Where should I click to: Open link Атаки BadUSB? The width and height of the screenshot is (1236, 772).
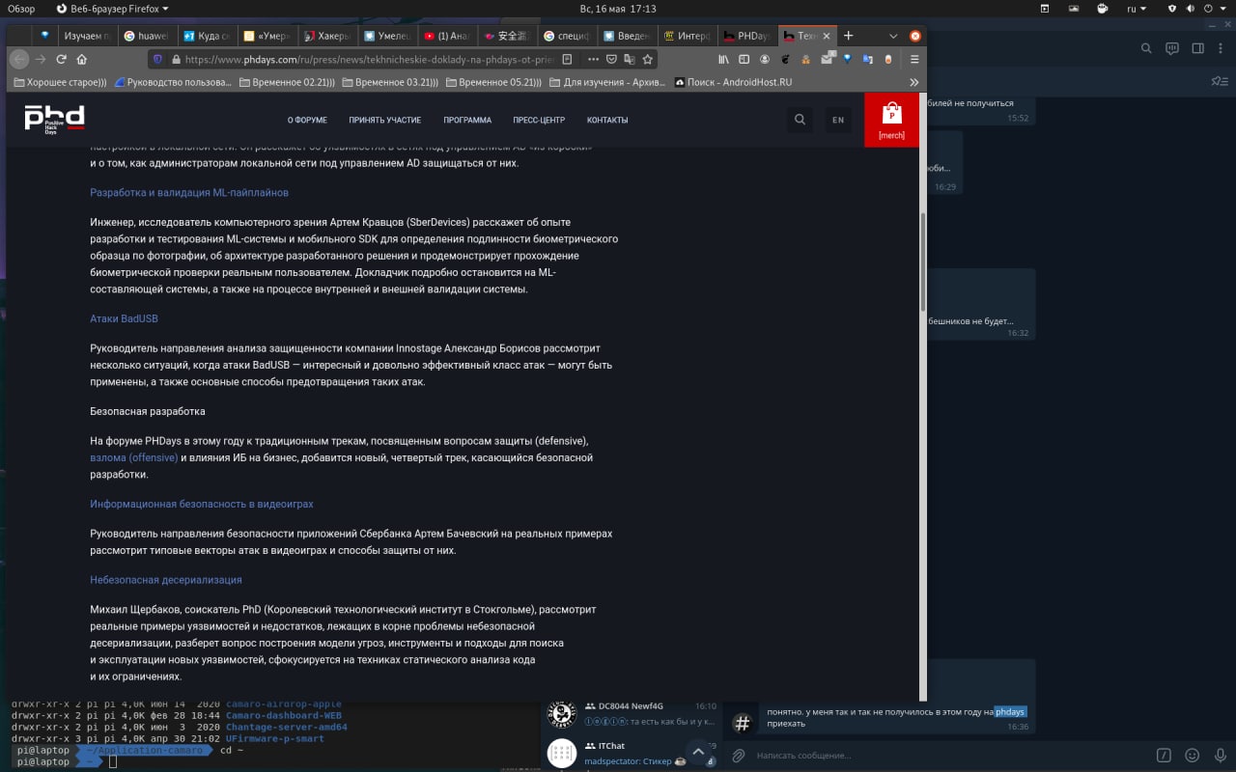coord(124,318)
